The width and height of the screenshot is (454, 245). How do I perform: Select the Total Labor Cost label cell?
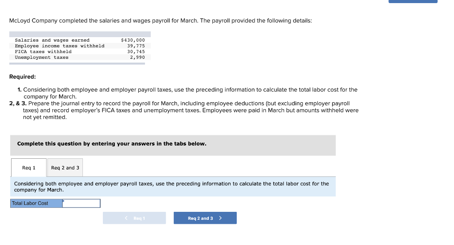coord(36,203)
